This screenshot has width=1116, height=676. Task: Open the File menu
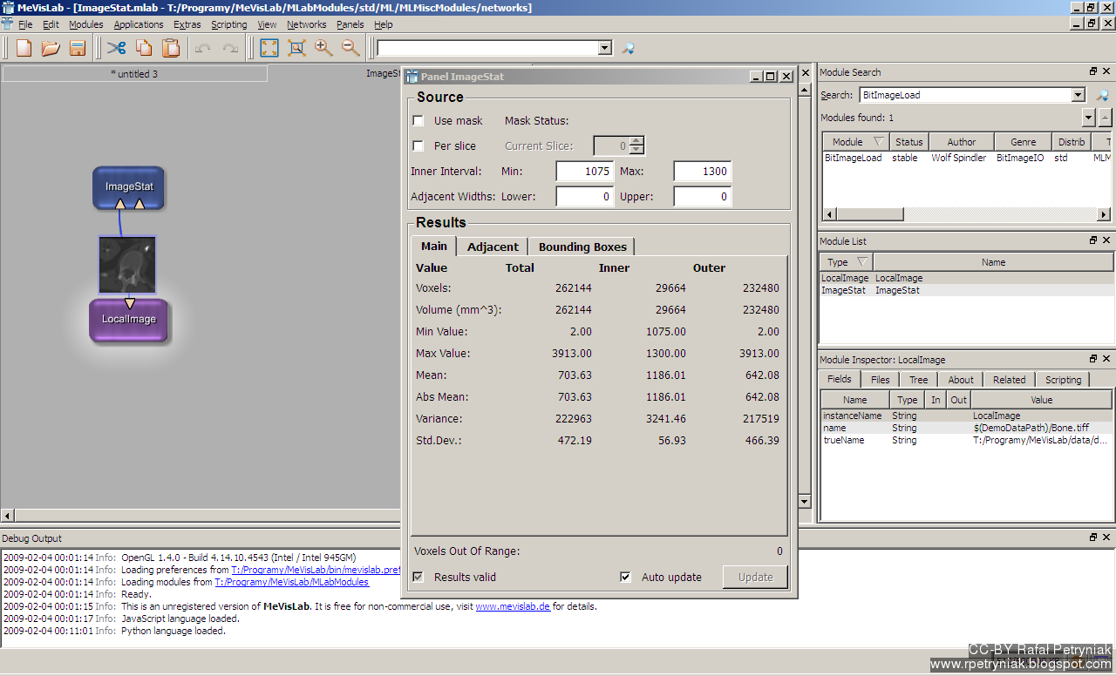point(25,24)
